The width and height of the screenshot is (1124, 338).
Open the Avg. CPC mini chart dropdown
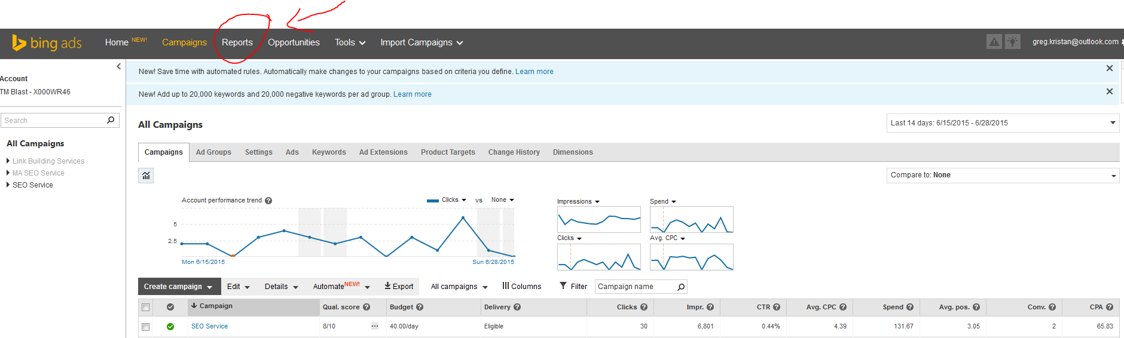pyautogui.click(x=667, y=238)
